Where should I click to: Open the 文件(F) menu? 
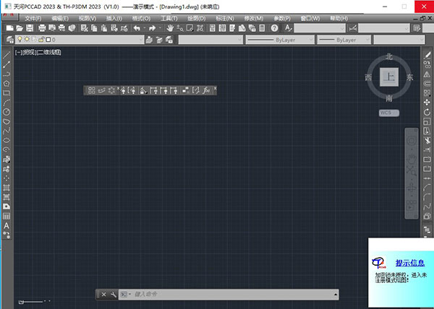pyautogui.click(x=33, y=17)
